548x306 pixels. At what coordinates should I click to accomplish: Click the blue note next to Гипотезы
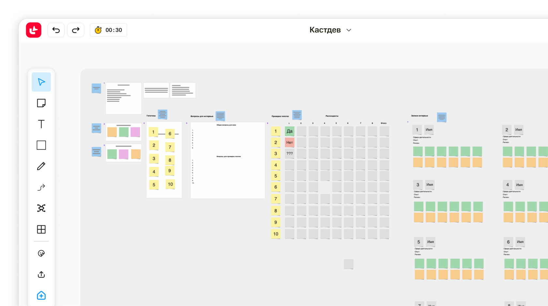162,114
